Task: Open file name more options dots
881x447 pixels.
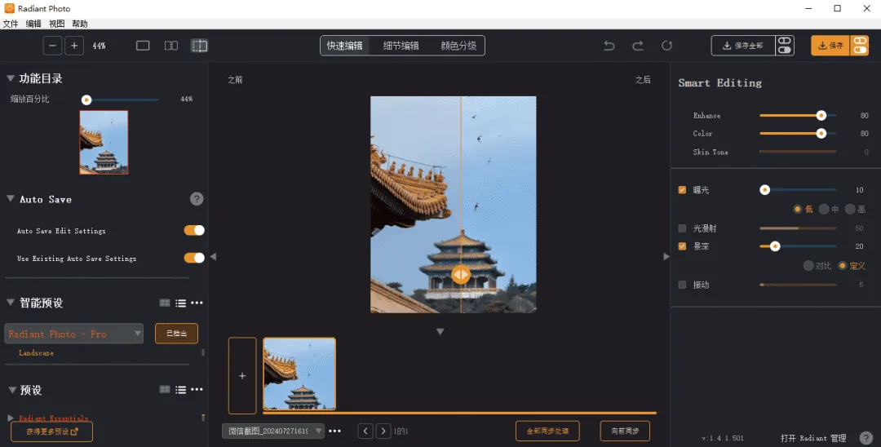Action: pyautogui.click(x=335, y=432)
